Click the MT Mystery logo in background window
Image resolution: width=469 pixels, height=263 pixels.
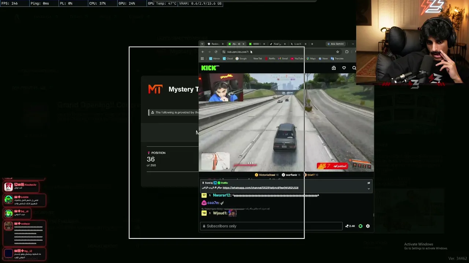tap(155, 89)
